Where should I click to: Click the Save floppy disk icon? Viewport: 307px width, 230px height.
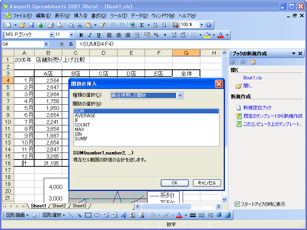click(x=31, y=25)
